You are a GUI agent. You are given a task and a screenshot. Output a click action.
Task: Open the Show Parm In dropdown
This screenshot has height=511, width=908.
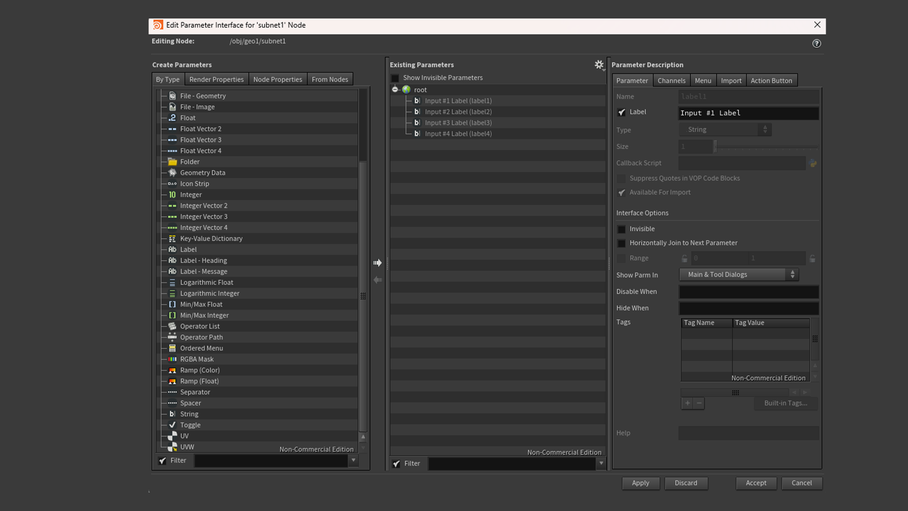[x=739, y=275]
